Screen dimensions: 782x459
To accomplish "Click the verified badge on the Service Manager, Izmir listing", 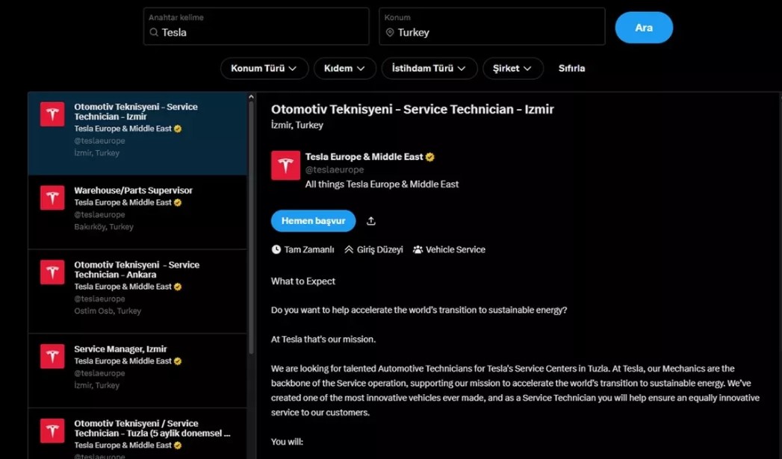I will point(178,361).
